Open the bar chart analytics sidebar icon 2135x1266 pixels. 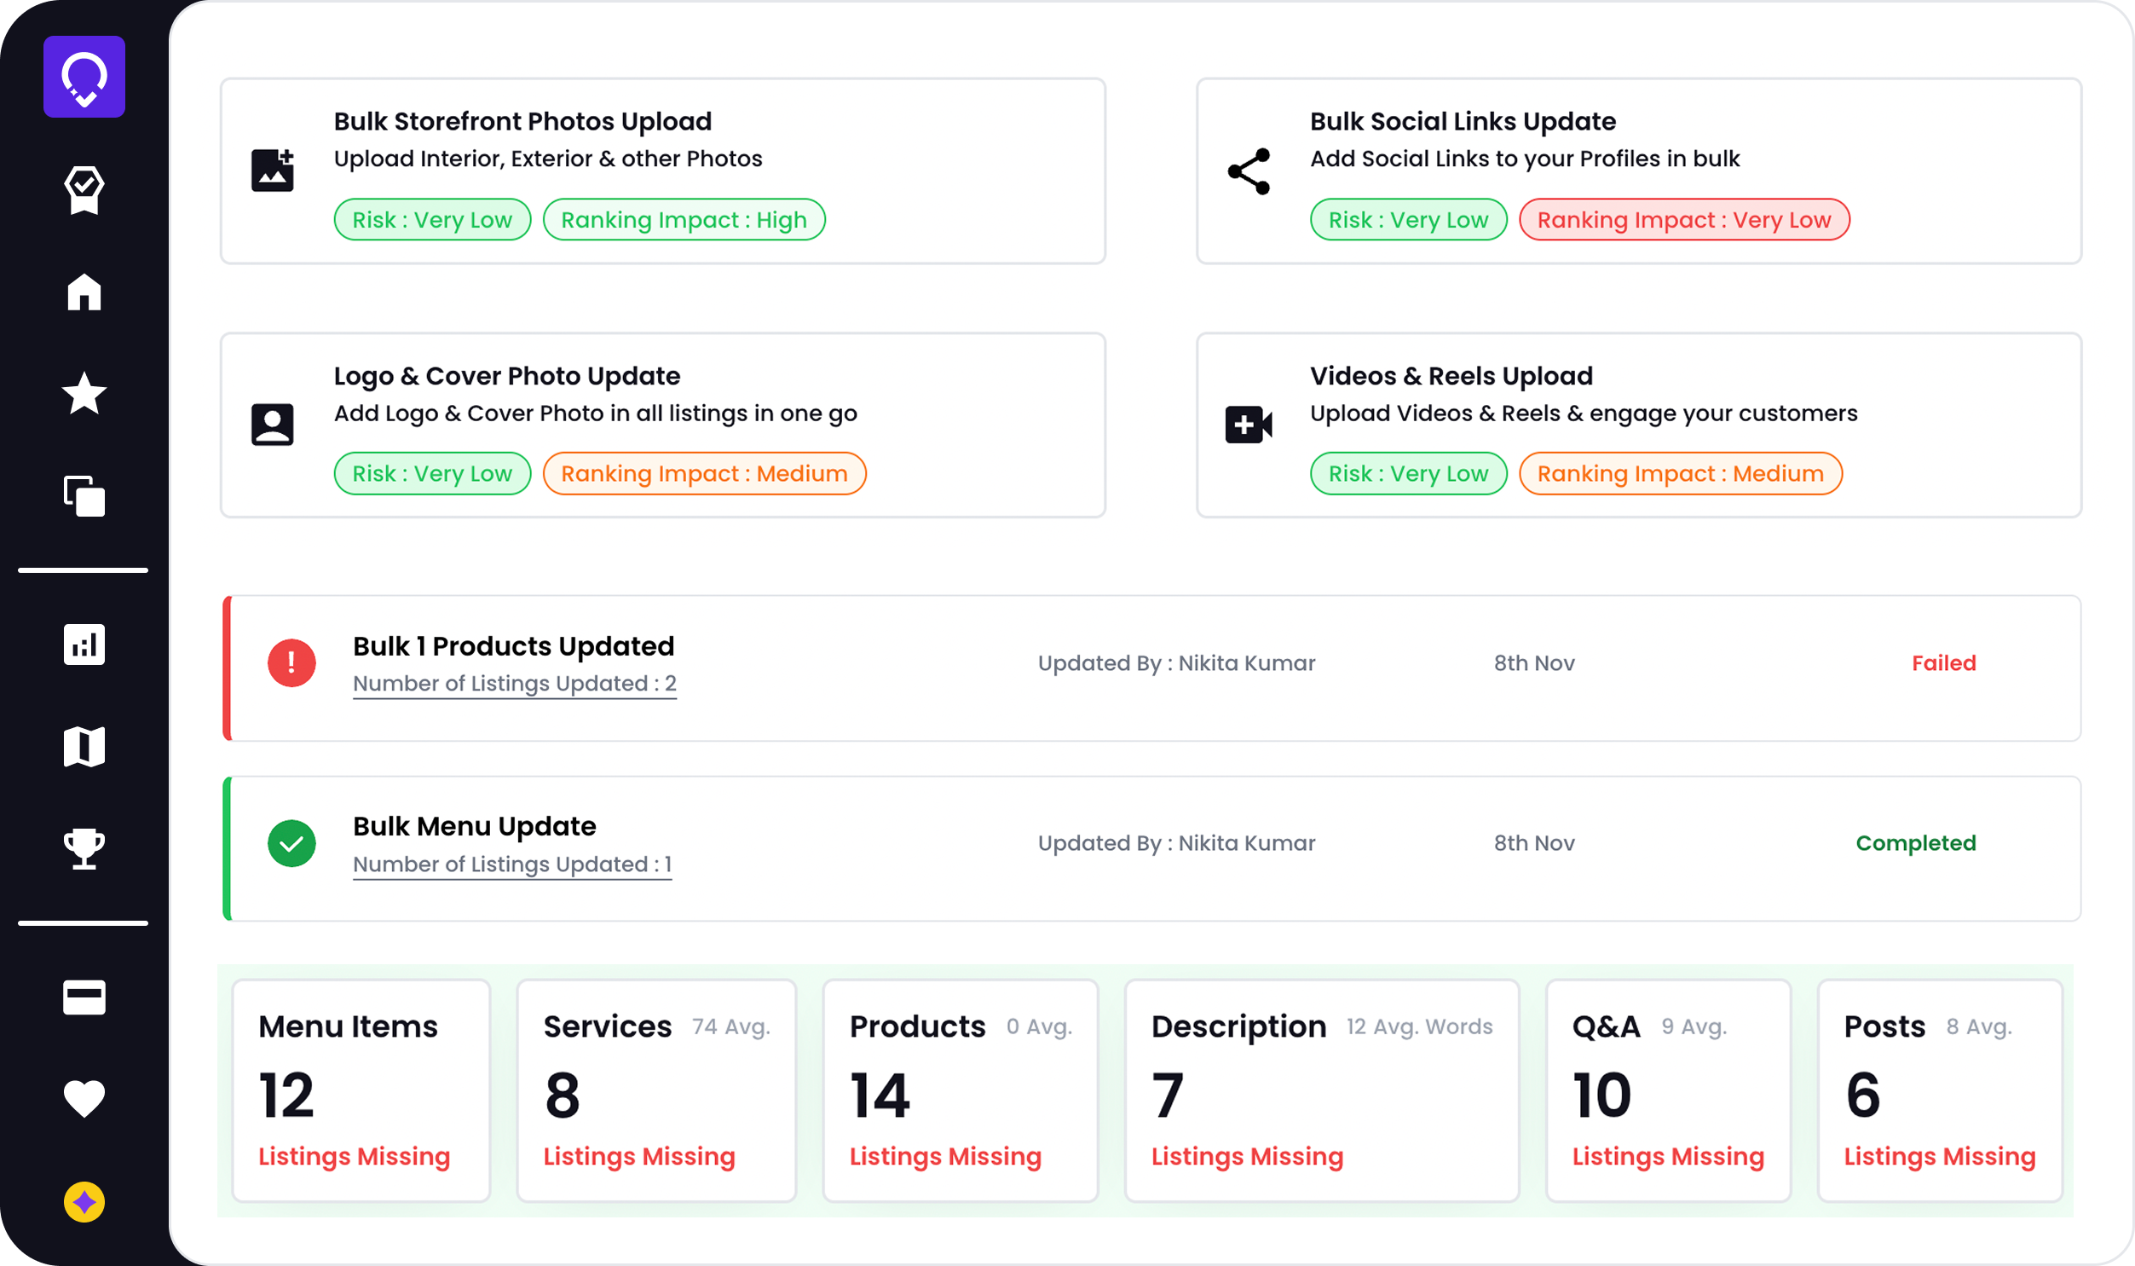click(84, 645)
